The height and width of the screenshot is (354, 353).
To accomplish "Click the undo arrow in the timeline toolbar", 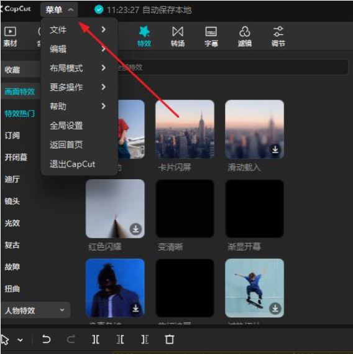I will 46,339.
